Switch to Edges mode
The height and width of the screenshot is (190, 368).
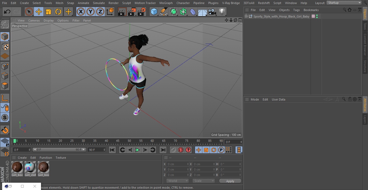pos(5,76)
